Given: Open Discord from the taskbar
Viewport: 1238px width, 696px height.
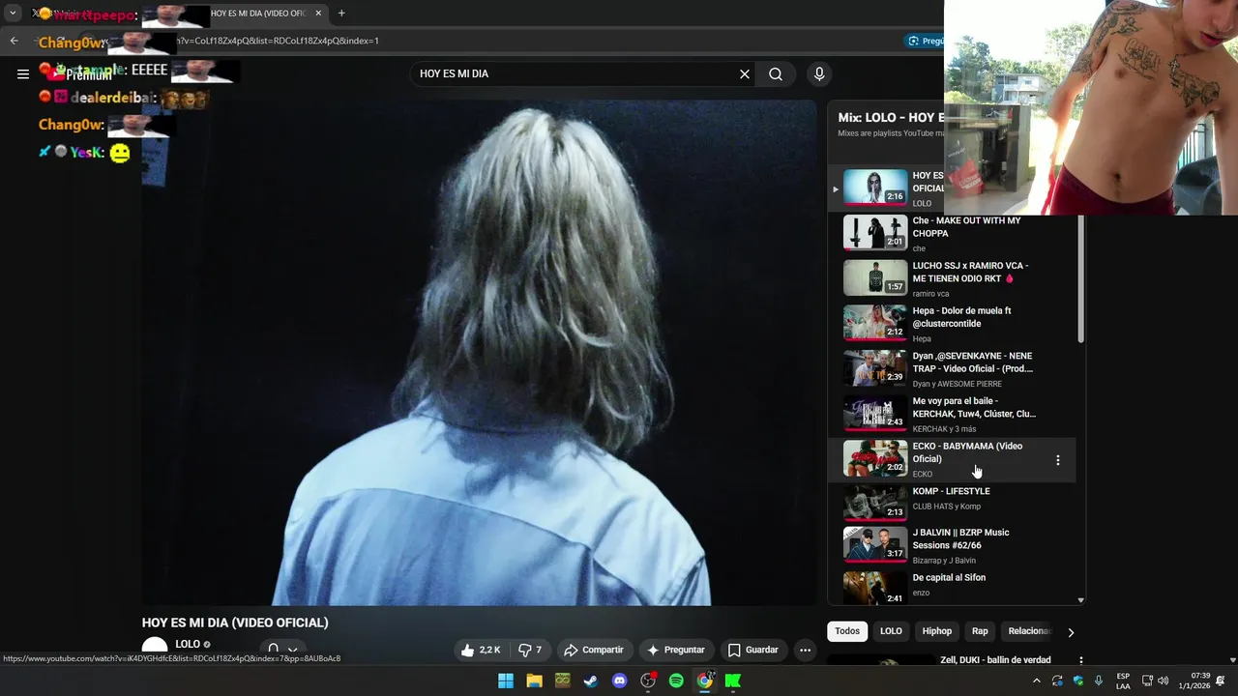Looking at the screenshot, I should (620, 681).
